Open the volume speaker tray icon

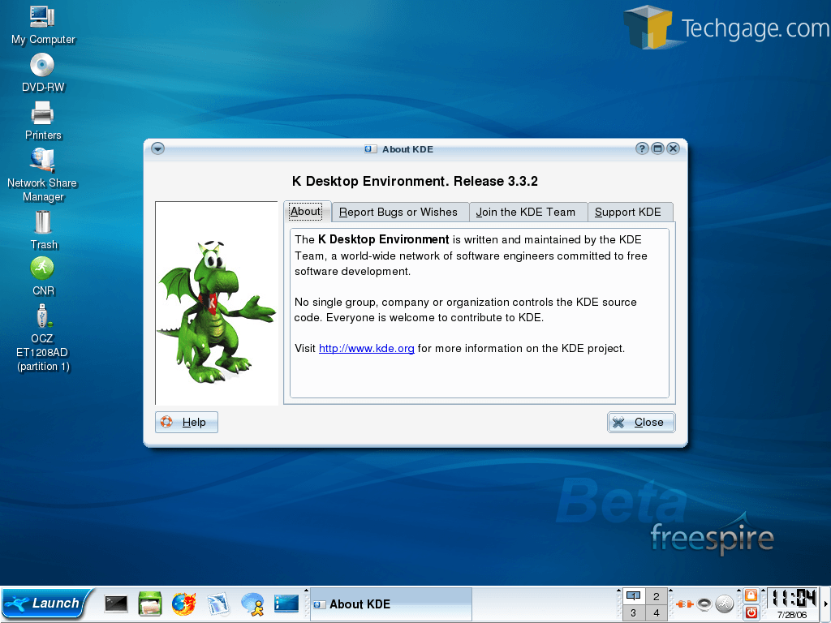(x=704, y=604)
